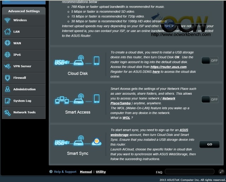Click the LAN house icon

pos(7,31)
